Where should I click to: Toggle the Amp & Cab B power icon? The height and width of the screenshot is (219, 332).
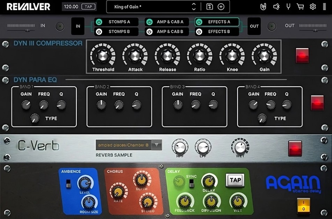(x=150, y=32)
